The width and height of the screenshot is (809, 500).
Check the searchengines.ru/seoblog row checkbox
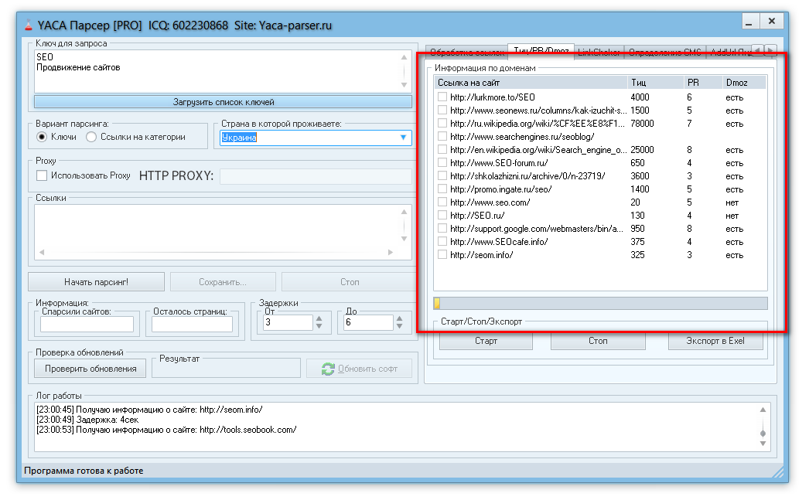click(442, 137)
